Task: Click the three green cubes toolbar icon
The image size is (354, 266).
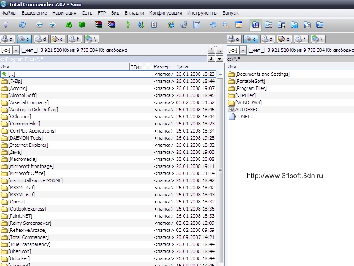Action: tap(69, 25)
